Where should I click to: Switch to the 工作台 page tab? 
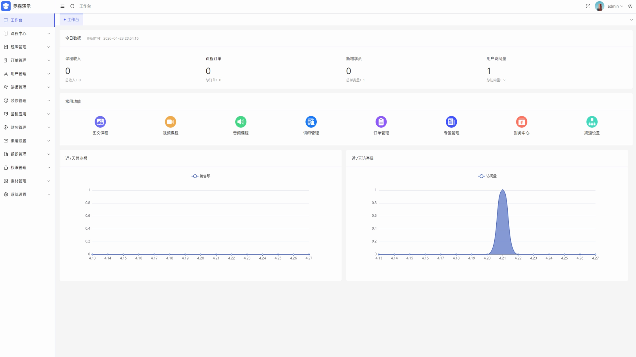click(x=72, y=20)
